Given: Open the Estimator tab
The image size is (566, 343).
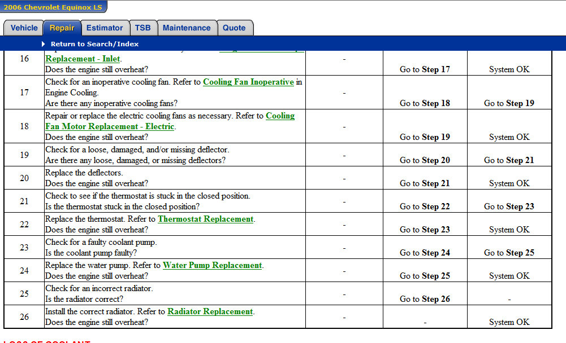Looking at the screenshot, I should 105,28.
